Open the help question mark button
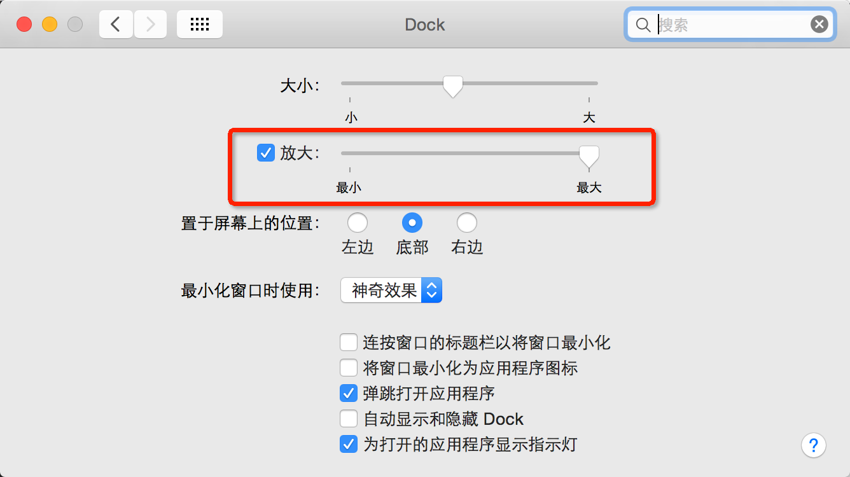850x477 pixels. [814, 445]
